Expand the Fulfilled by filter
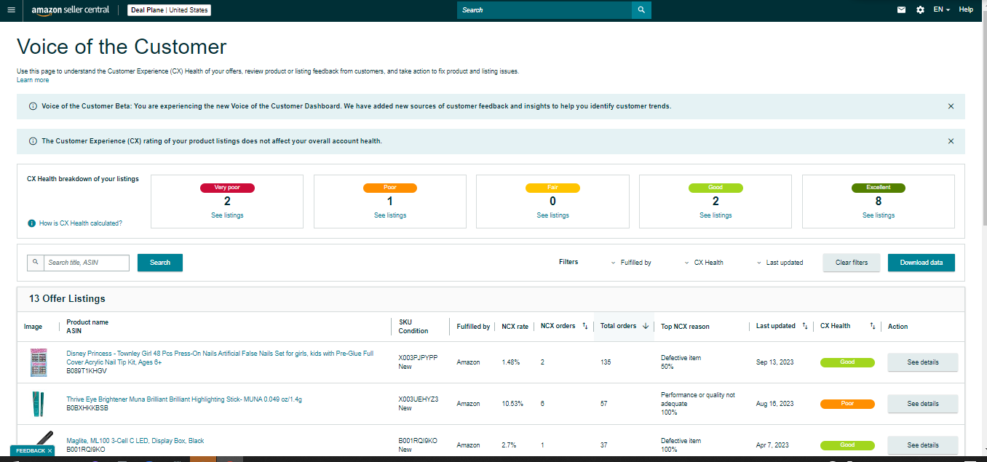The width and height of the screenshot is (987, 462). tap(631, 263)
